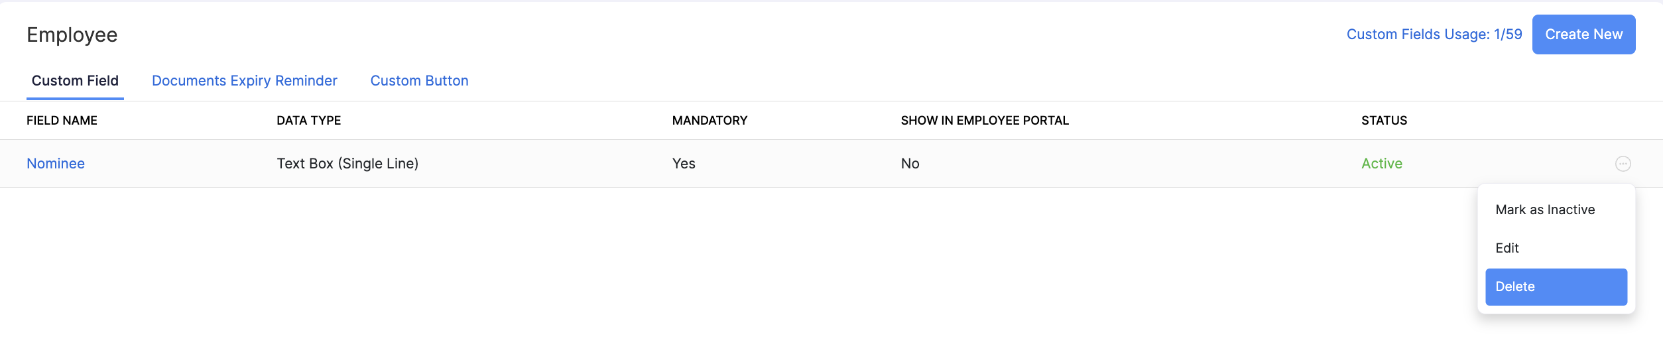Viewport: 1663px width, 362px height.
Task: Choose Mark as Inactive from the menu
Action: click(x=1544, y=210)
